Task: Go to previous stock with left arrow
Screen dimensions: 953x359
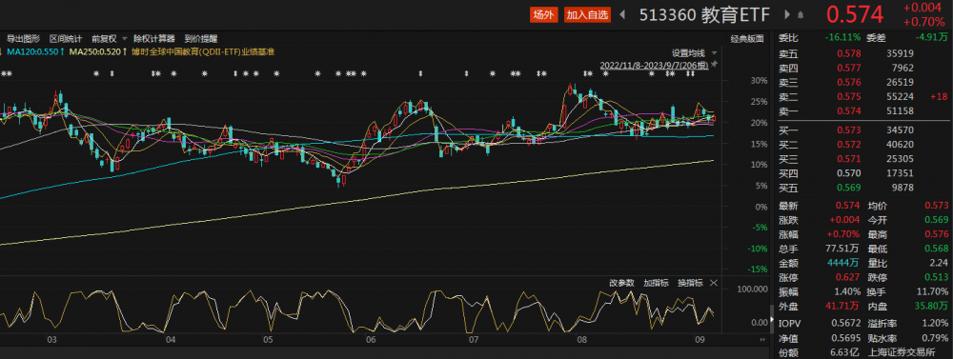Action: 621,14
